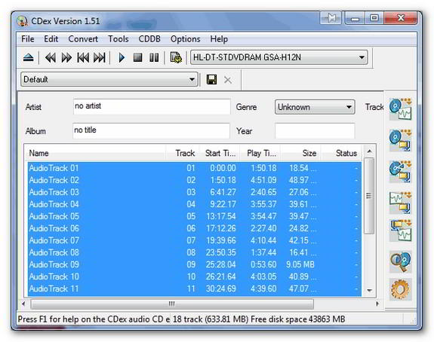Select the AudioTrack 09 row
The height and width of the screenshot is (342, 434).
(194, 264)
